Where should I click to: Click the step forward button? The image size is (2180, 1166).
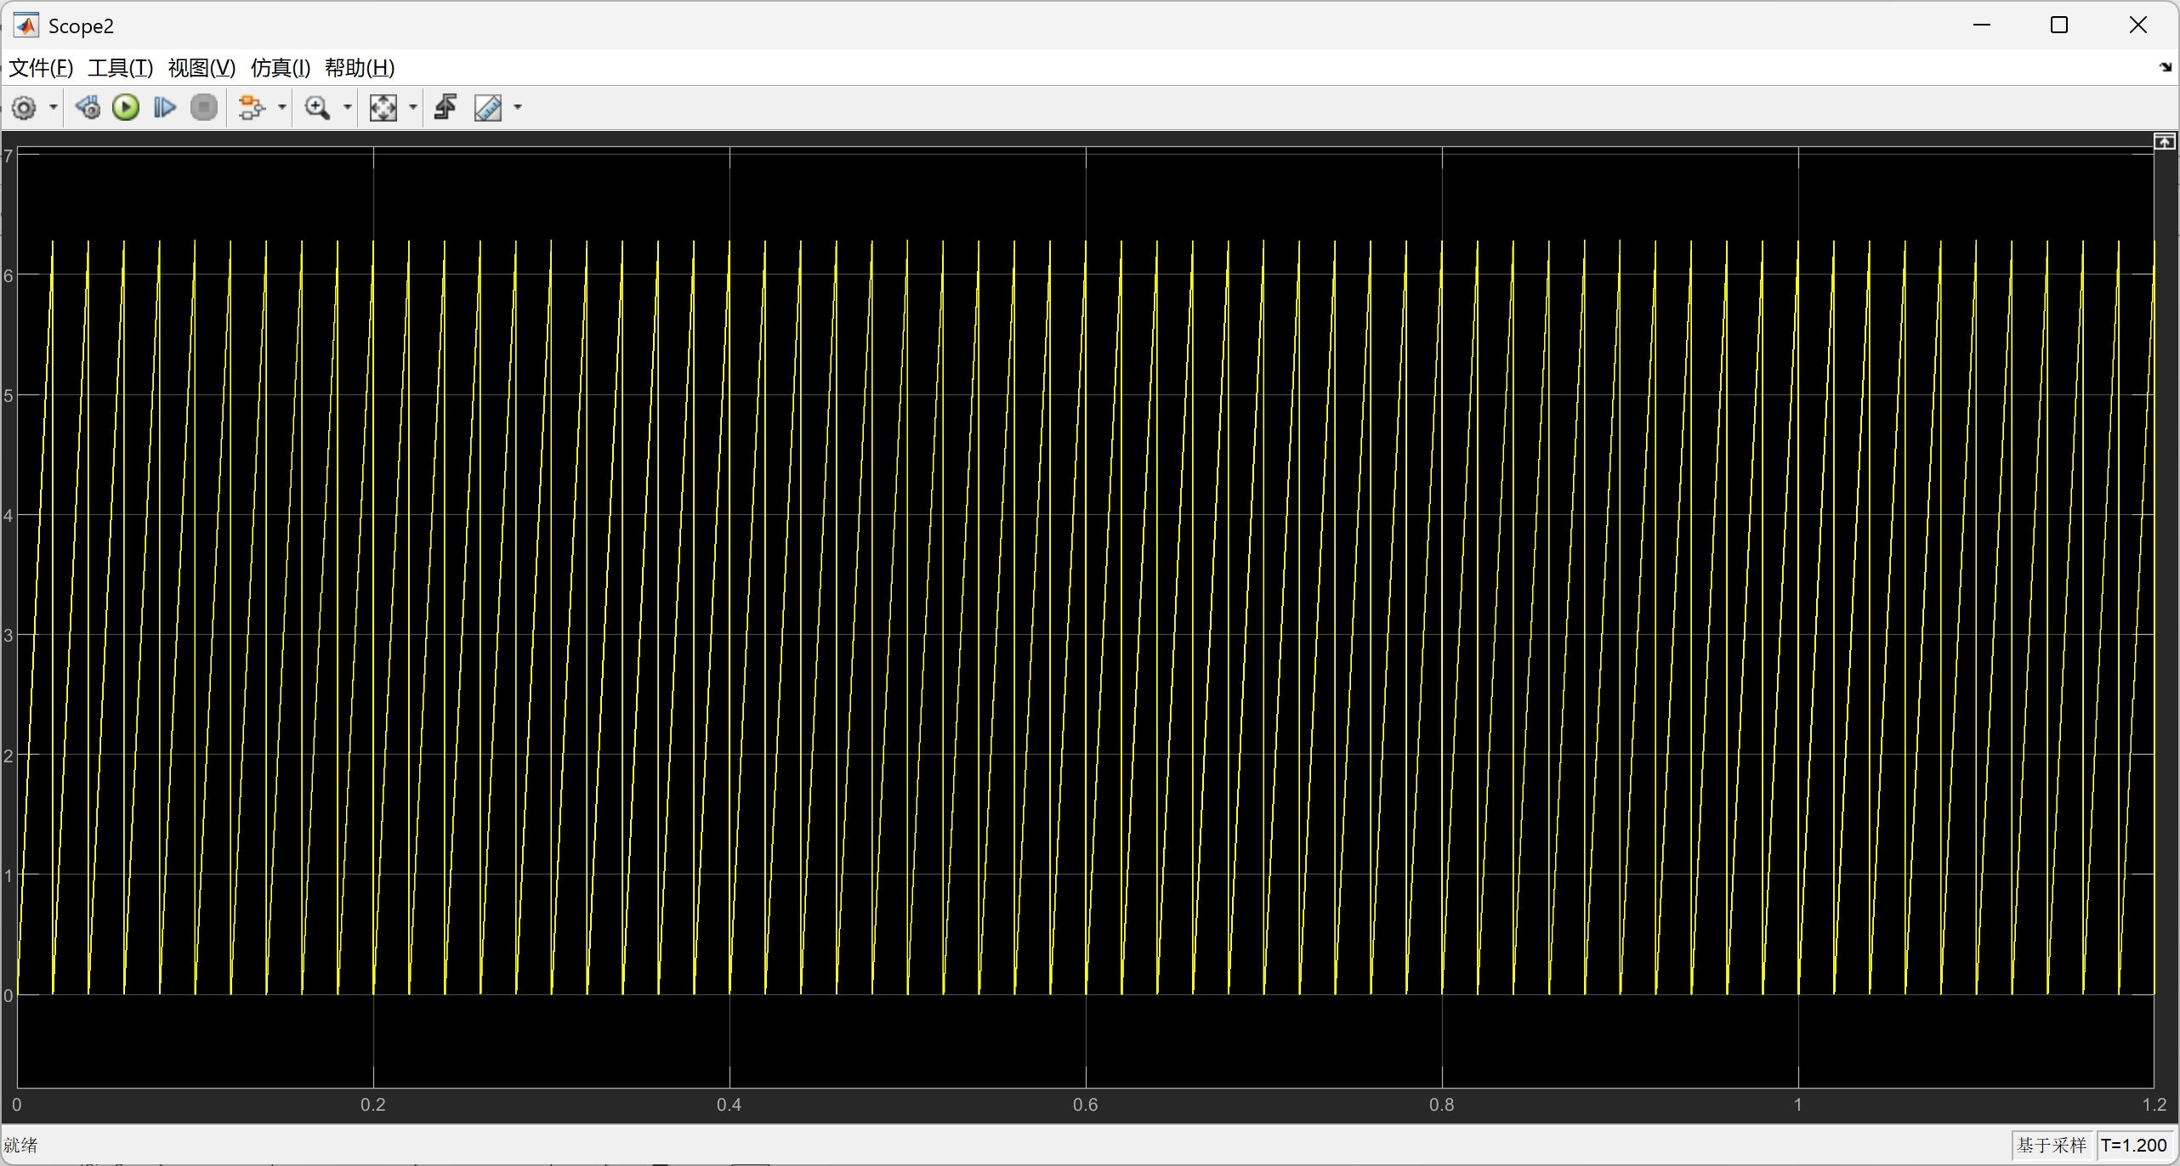coord(164,108)
